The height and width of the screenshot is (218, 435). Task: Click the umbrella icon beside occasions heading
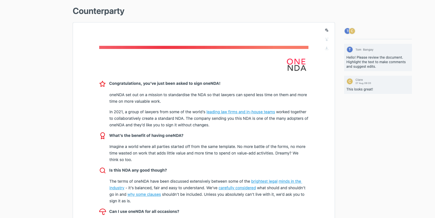click(103, 212)
